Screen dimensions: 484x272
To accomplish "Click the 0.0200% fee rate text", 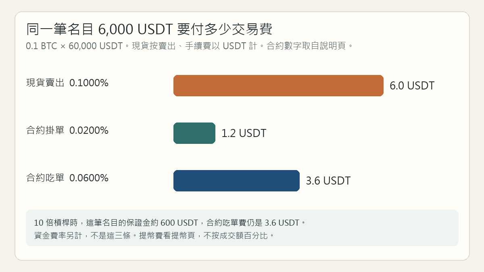I will pos(89,131).
